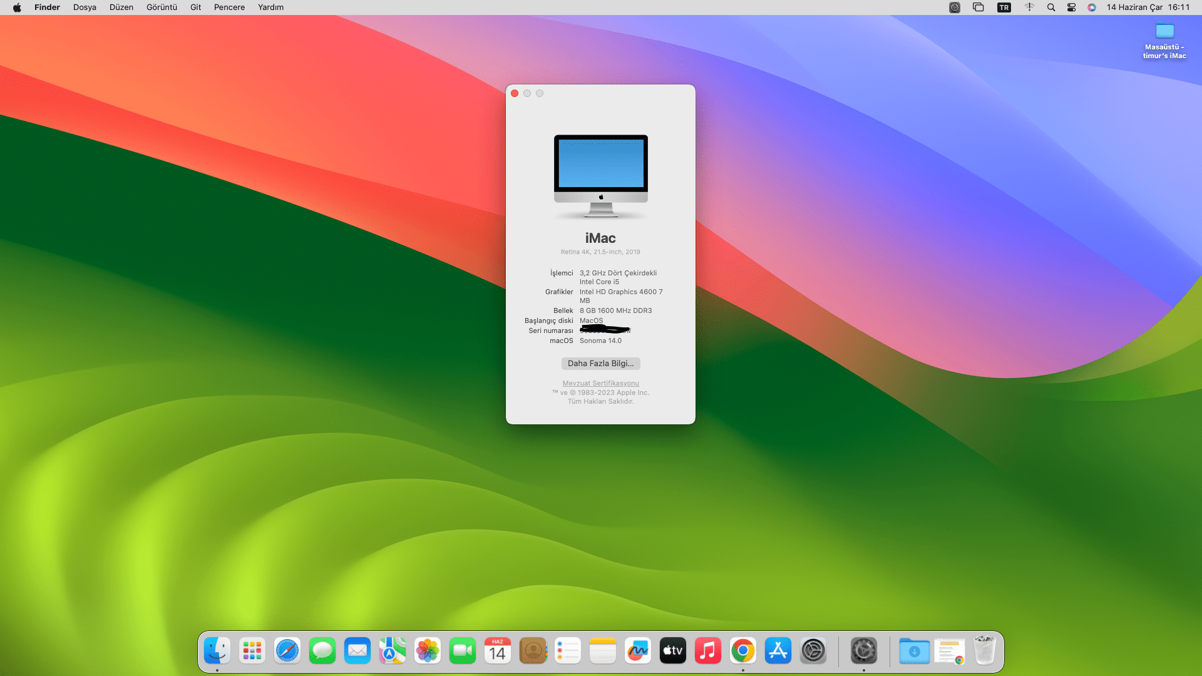
Task: Open Launchpad from the dock
Action: click(252, 651)
